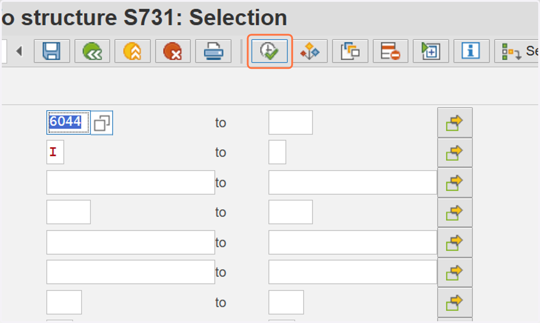
Task: Expand command field with left triangle arrow
Action: [x=19, y=51]
